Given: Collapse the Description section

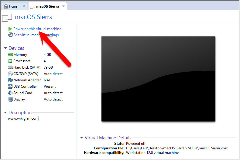Looking at the screenshot, I should [x=5, y=113].
